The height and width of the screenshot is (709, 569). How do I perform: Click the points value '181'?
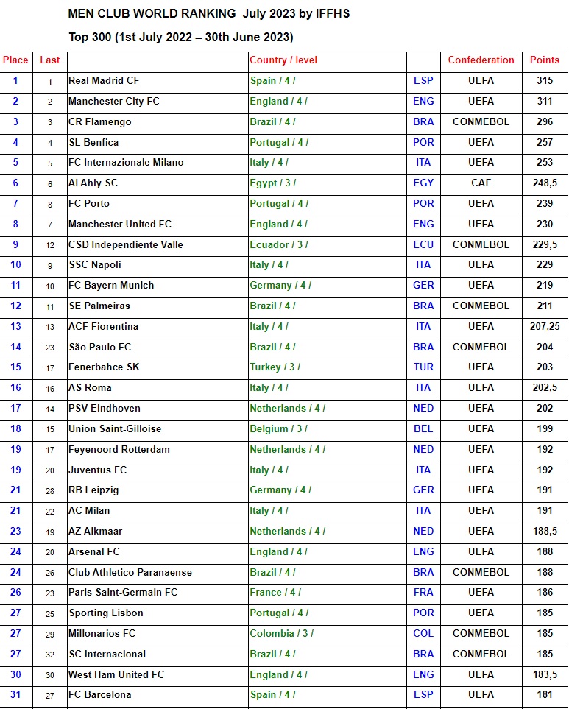tap(545, 694)
